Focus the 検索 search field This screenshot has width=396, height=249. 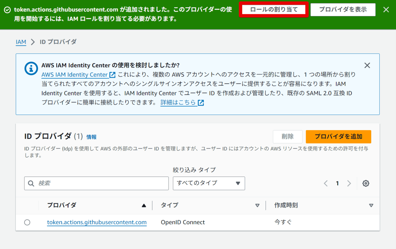[96, 183]
